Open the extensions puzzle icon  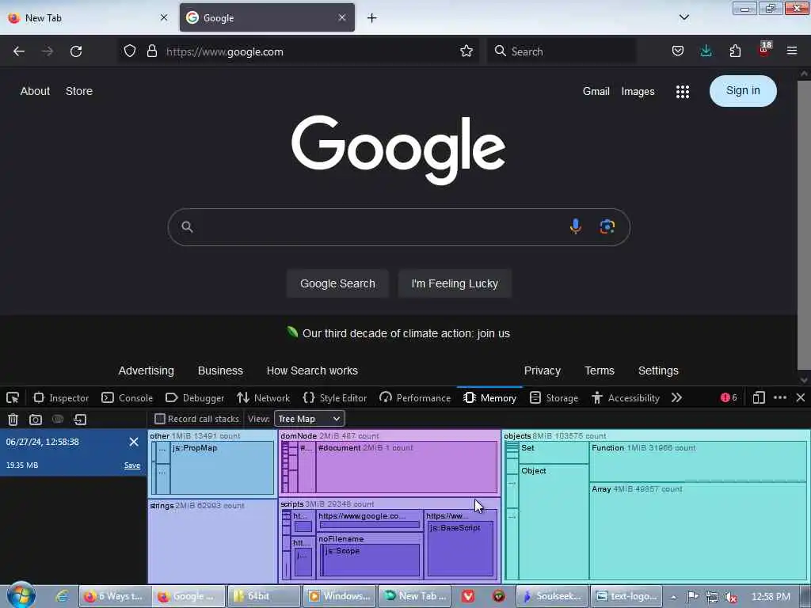click(735, 51)
